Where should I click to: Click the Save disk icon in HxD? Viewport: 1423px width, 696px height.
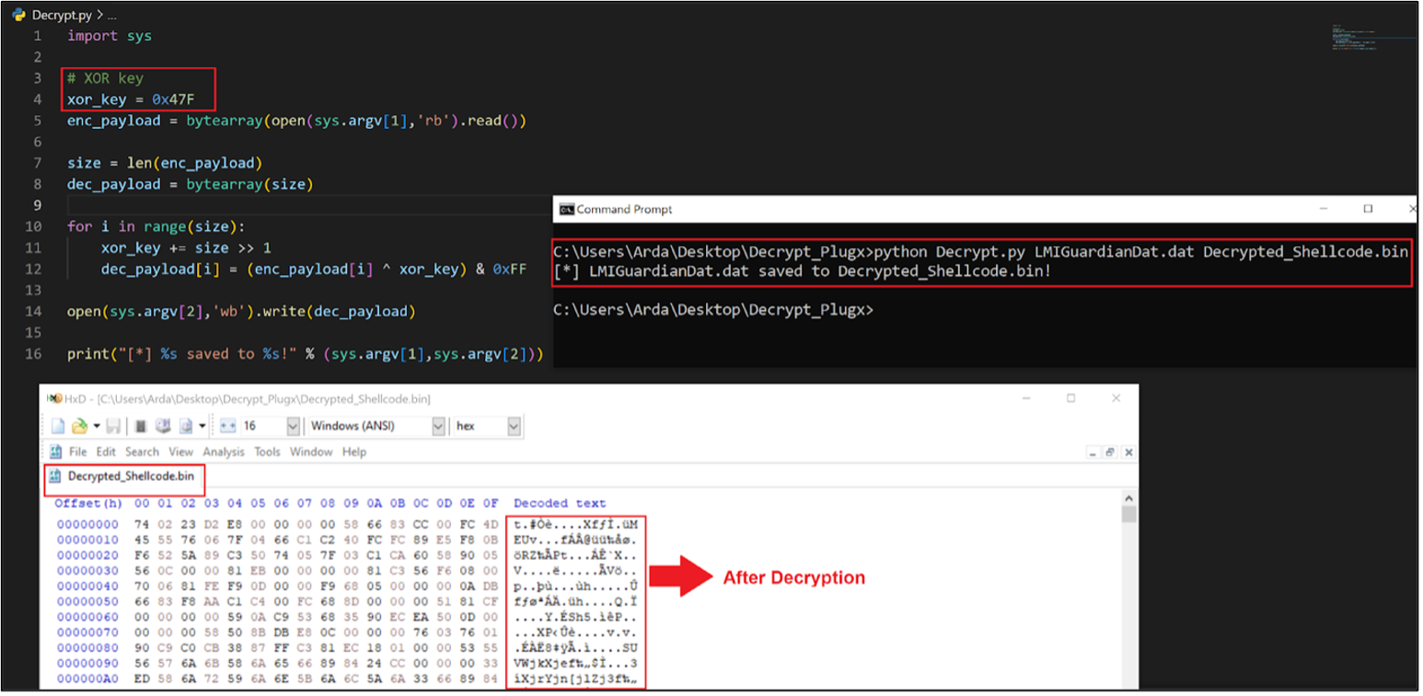coord(113,427)
